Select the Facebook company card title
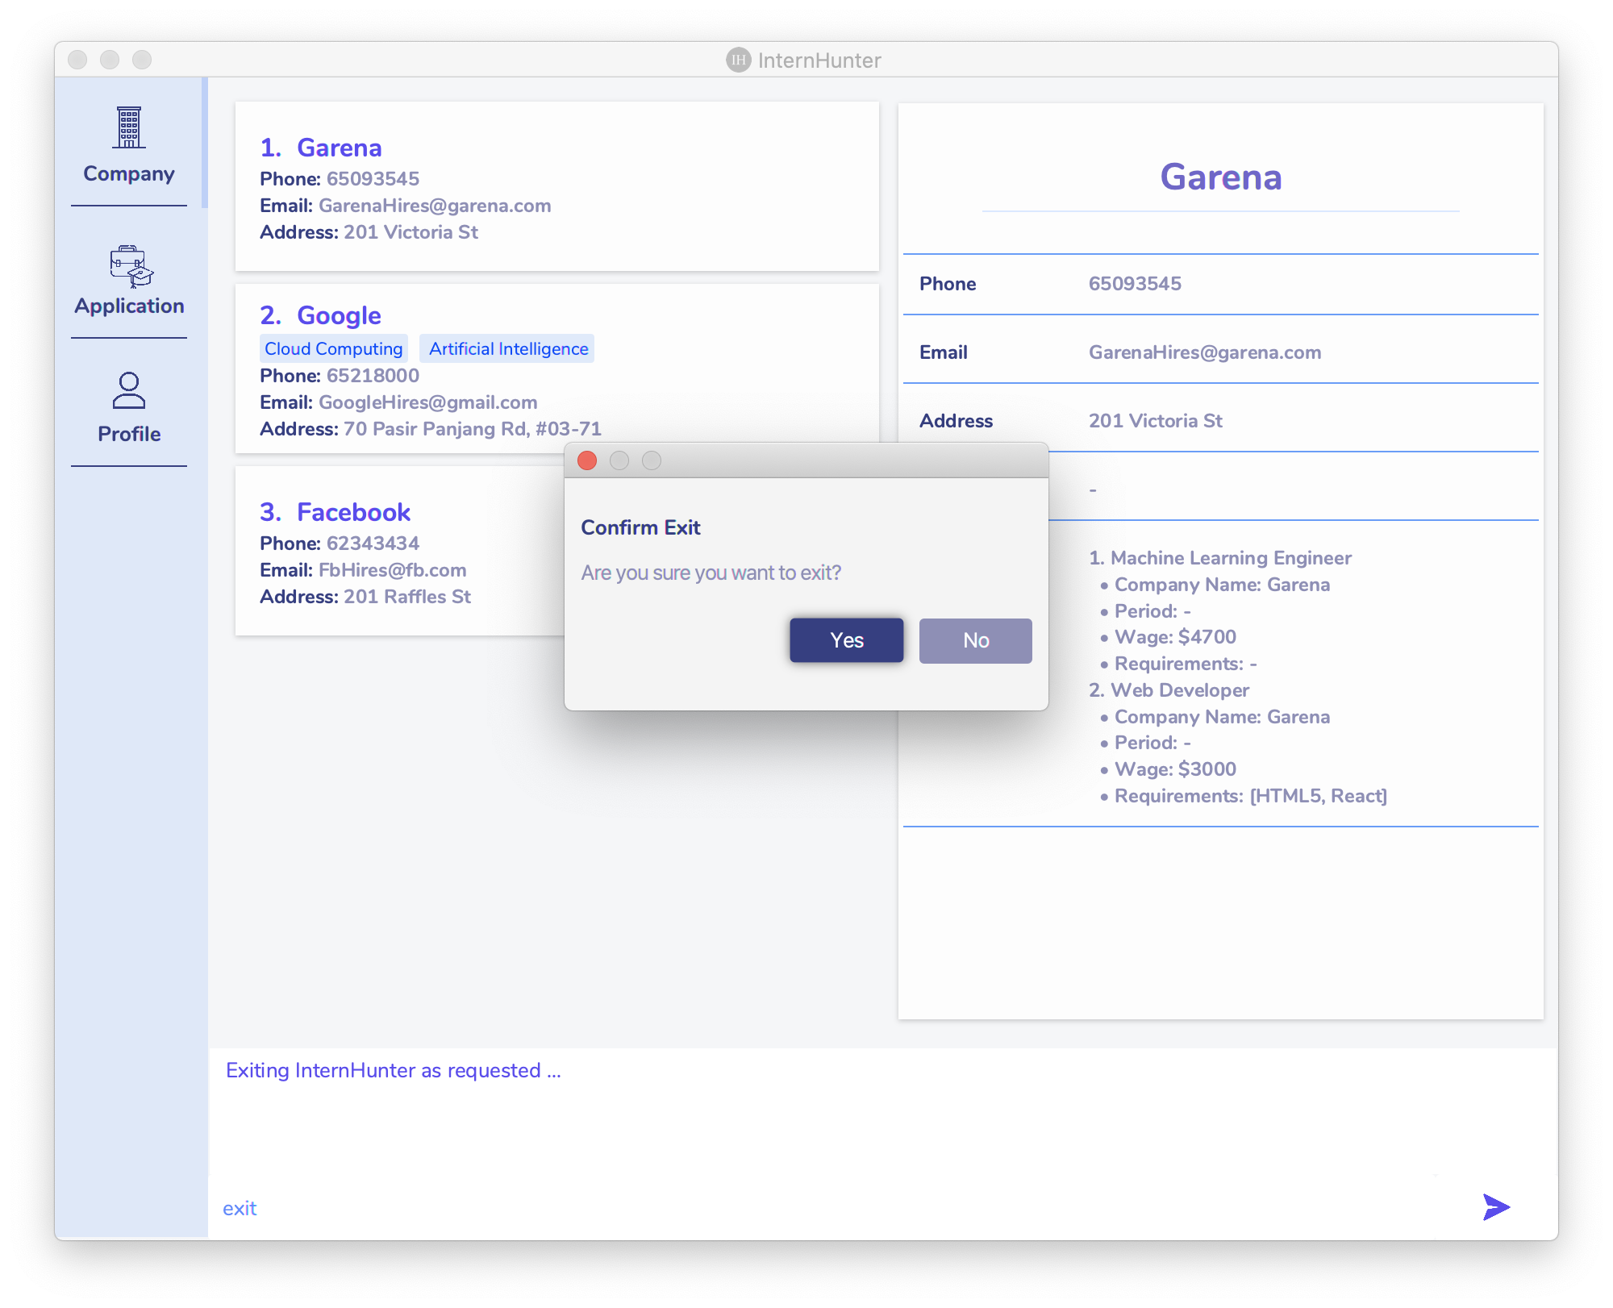 tap(353, 512)
